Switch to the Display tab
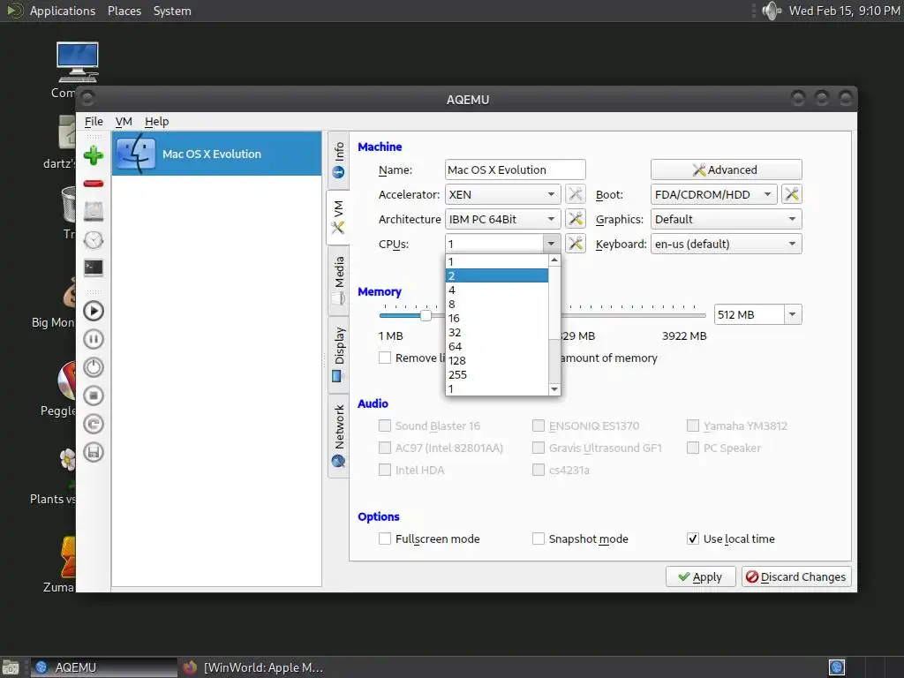 338,355
